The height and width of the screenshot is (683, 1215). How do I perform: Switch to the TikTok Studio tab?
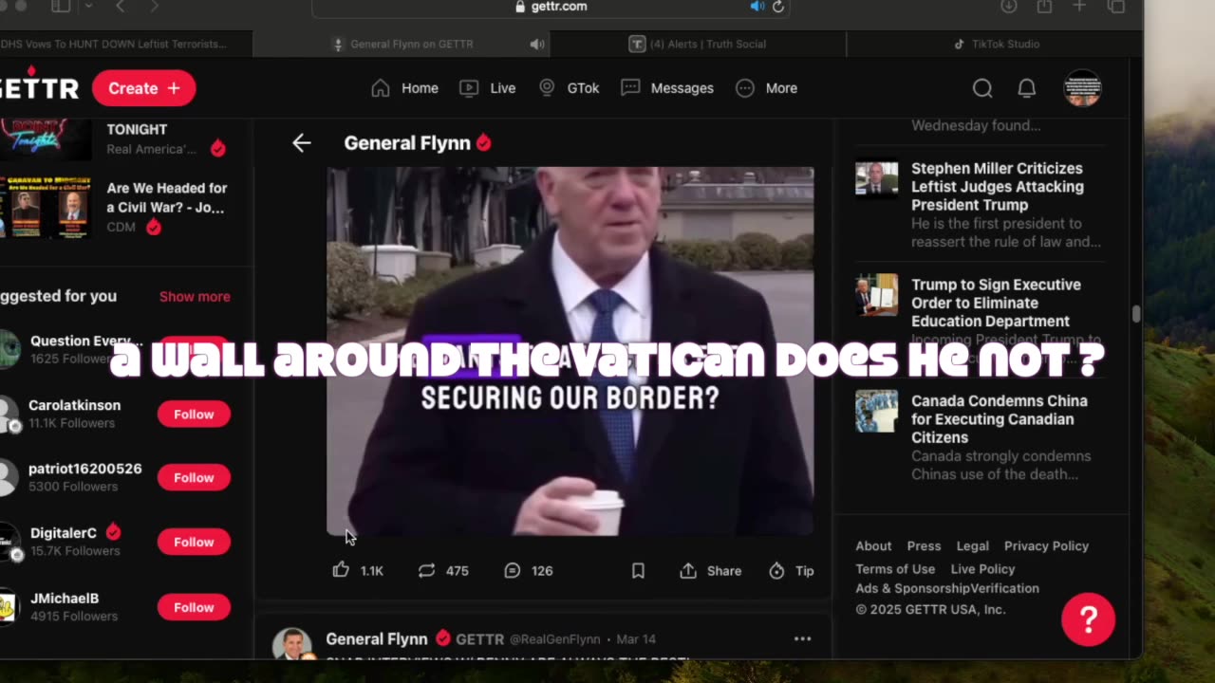click(995, 44)
